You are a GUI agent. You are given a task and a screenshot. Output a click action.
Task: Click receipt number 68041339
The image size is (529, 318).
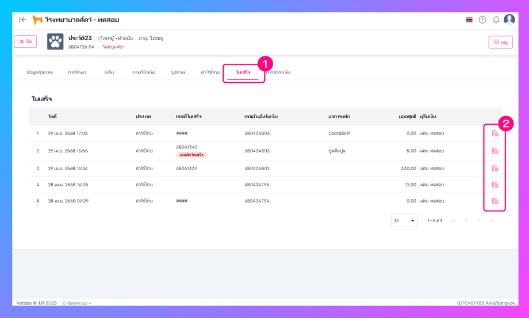pyautogui.click(x=186, y=168)
